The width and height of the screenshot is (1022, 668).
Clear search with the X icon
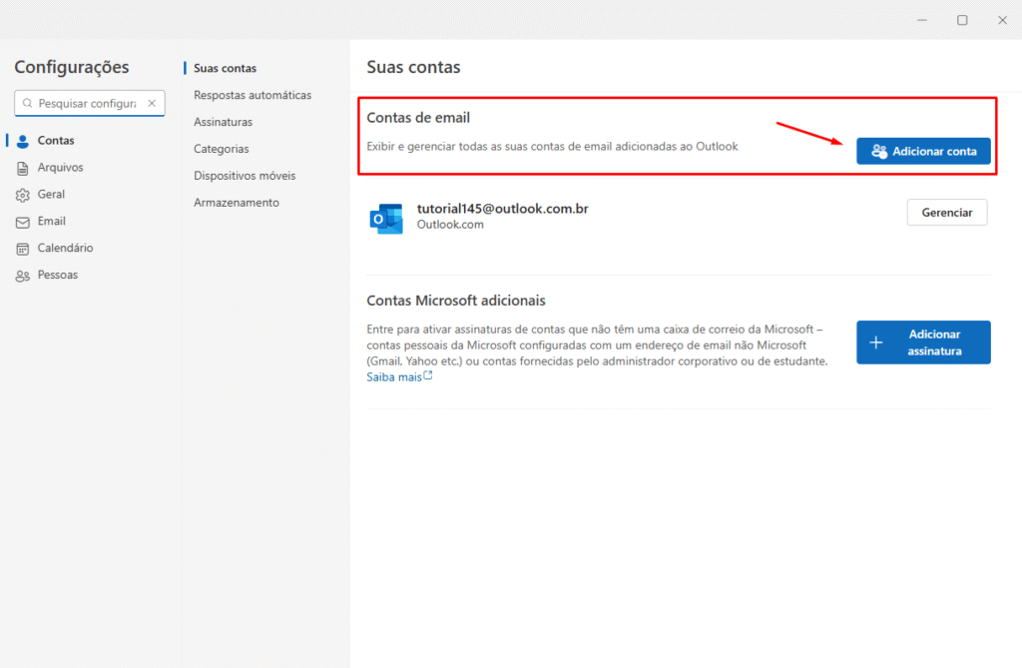click(x=152, y=103)
